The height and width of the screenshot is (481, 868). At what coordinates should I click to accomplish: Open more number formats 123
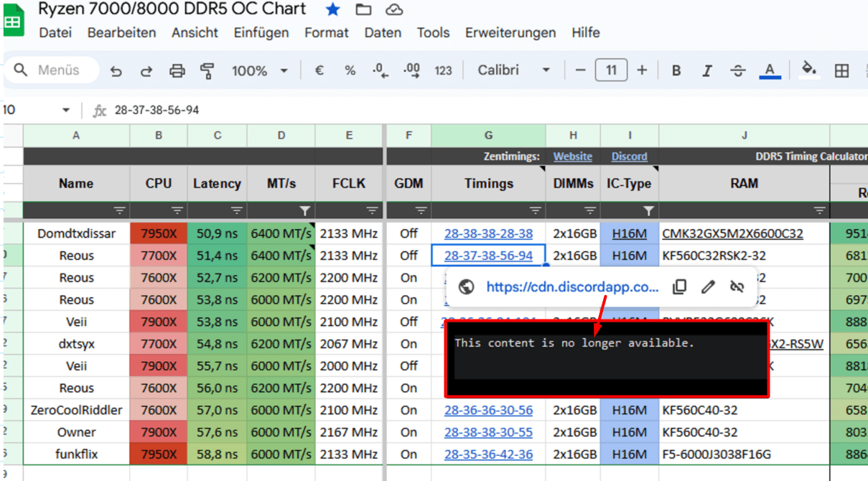click(x=444, y=70)
